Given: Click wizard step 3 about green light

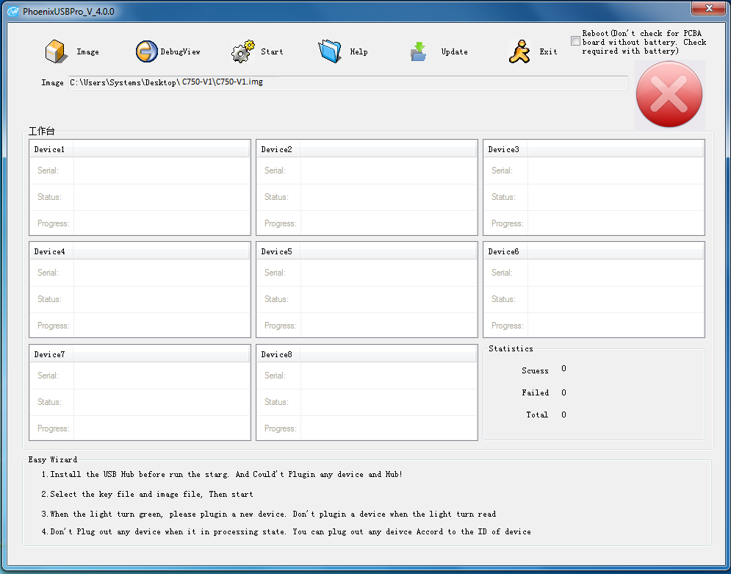Looking at the screenshot, I should 269,514.
